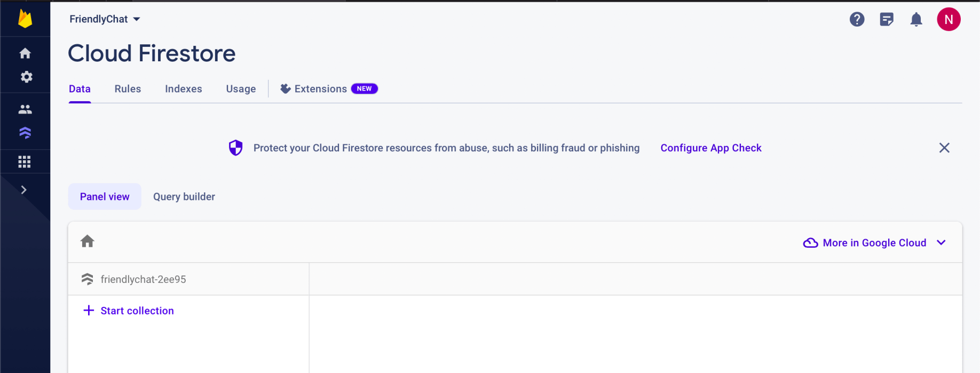Open Authentication users icon in sidebar
This screenshot has height=373, width=980.
tap(25, 109)
